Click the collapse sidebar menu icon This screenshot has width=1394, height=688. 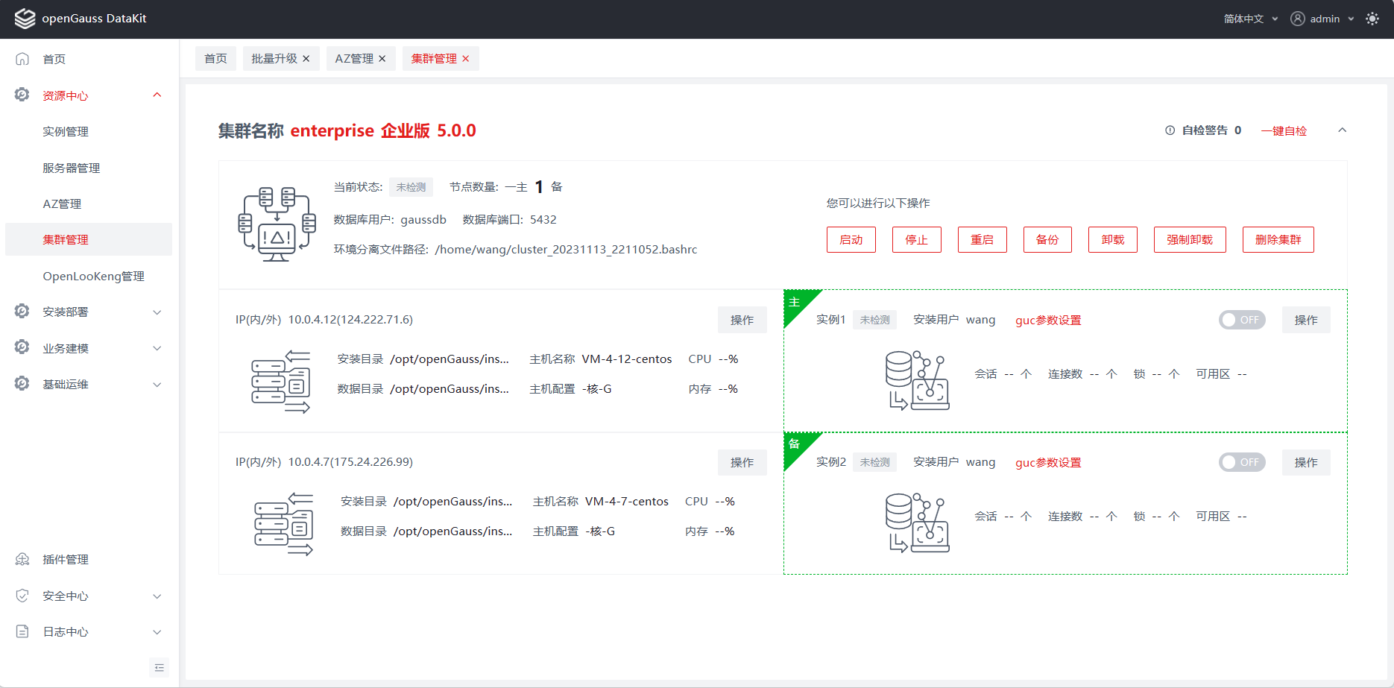pos(159,667)
